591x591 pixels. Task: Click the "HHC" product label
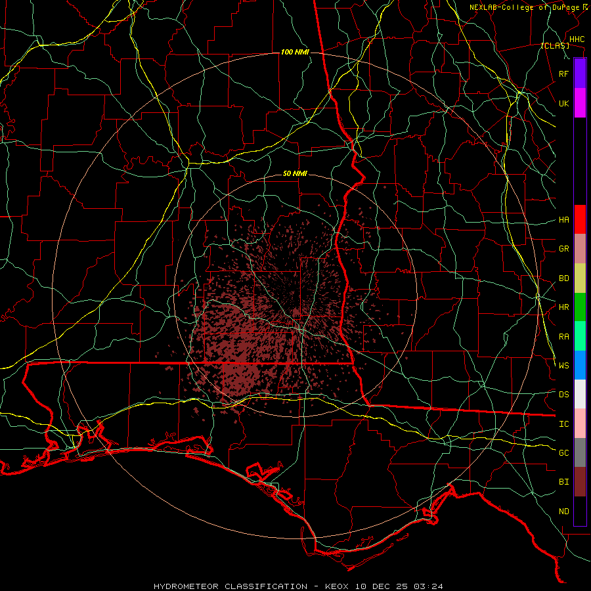click(577, 39)
